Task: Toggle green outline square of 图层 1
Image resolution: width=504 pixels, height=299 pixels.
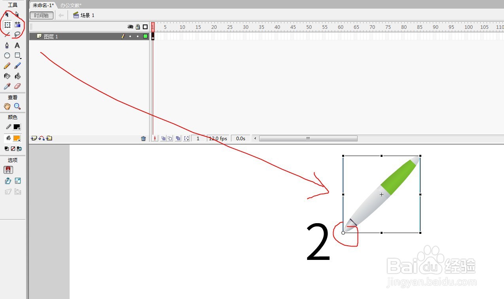Action: 145,36
